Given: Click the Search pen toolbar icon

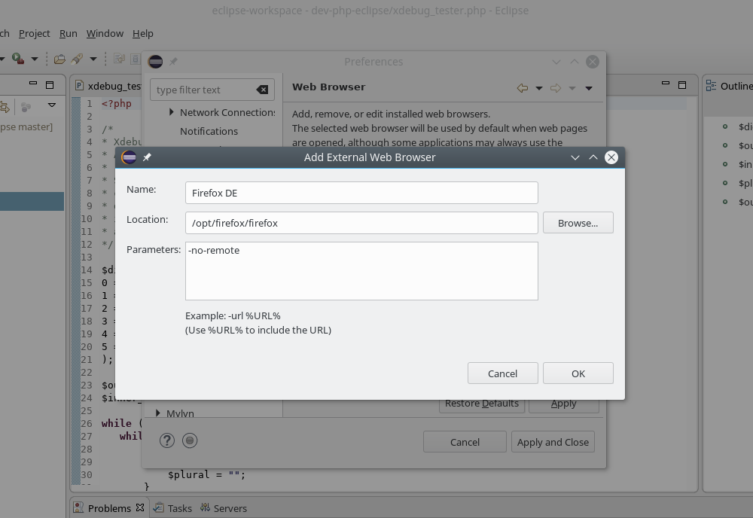Looking at the screenshot, I should click(77, 59).
